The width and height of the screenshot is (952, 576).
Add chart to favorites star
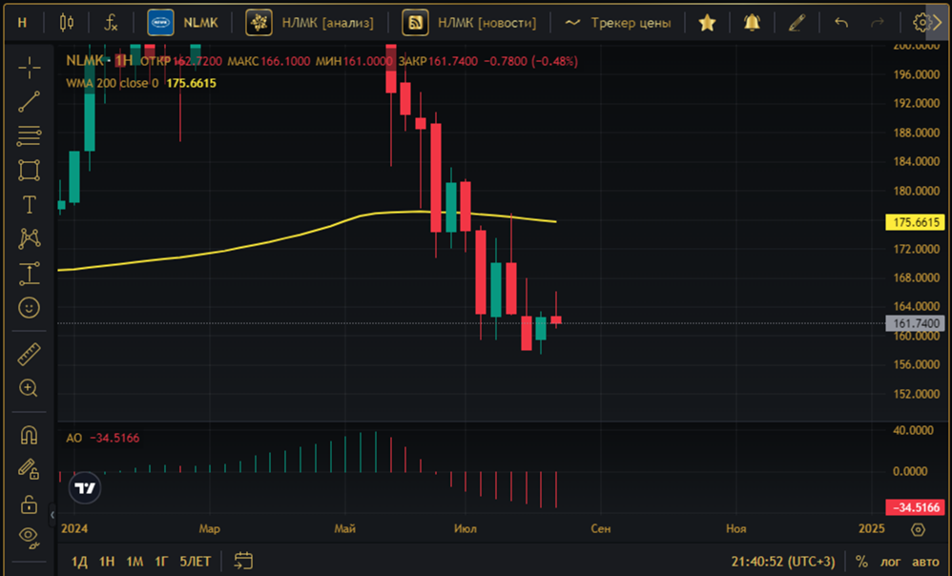click(707, 23)
